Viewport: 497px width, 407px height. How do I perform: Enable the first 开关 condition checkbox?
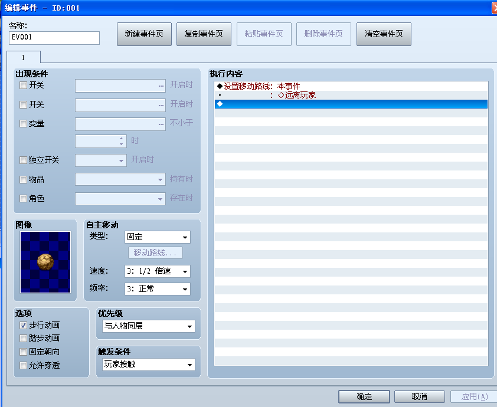[x=23, y=85]
